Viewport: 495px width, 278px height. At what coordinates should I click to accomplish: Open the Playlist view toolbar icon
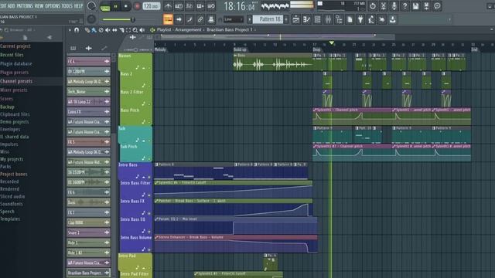(x=295, y=19)
